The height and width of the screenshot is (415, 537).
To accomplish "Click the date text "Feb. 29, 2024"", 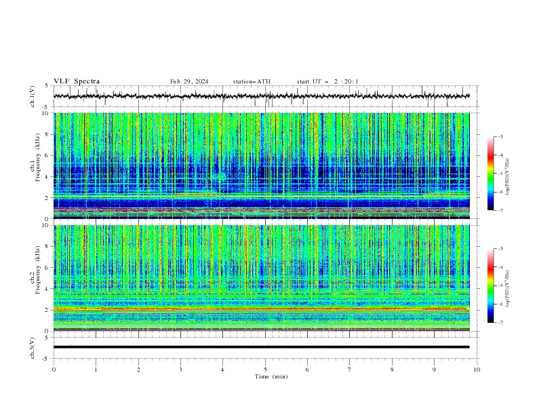I will pyautogui.click(x=189, y=81).
